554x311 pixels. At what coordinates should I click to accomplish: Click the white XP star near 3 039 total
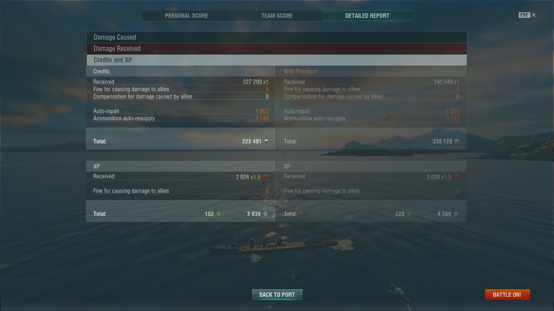[x=266, y=214]
